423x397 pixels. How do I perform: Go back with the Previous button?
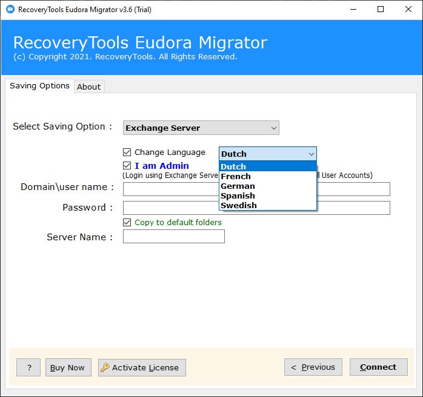coord(313,367)
